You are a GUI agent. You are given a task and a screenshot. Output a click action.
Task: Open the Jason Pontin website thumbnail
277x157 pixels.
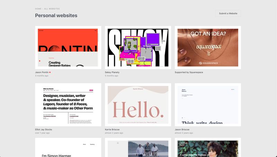click(x=68, y=47)
